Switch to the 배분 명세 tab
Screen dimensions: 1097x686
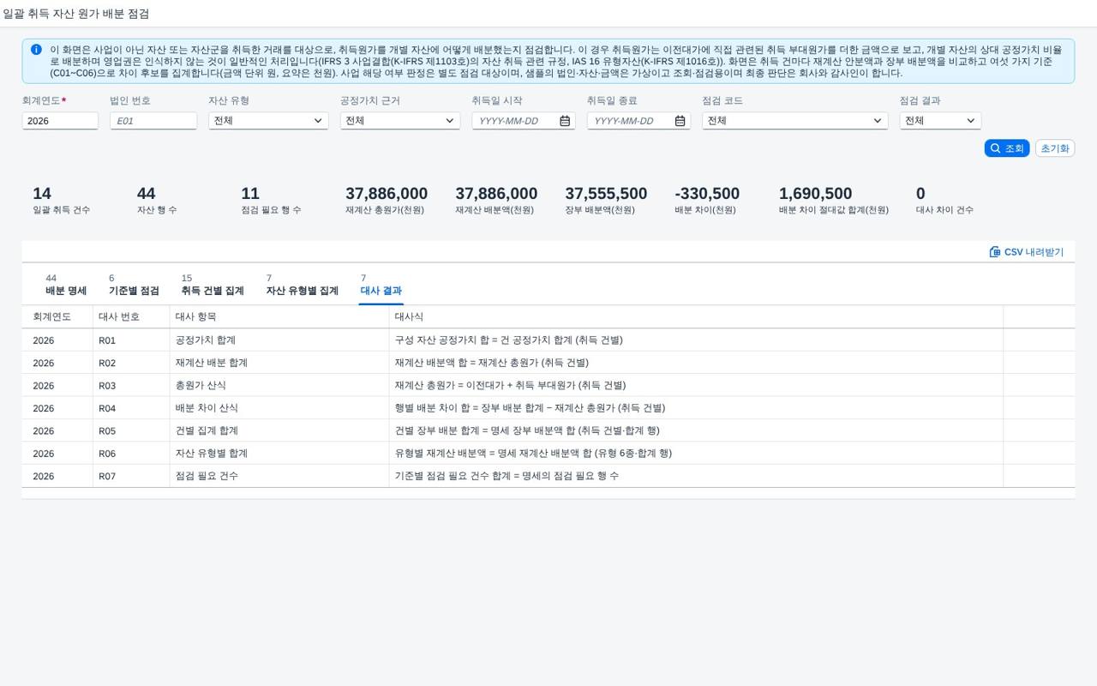coord(66,285)
